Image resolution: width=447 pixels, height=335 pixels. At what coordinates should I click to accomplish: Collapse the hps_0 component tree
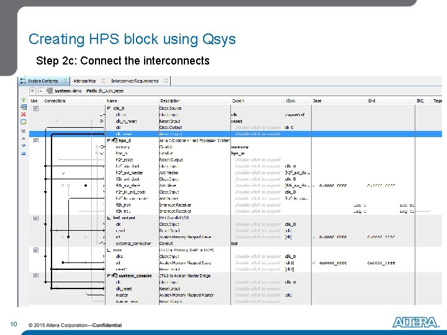pyautogui.click(x=109, y=140)
